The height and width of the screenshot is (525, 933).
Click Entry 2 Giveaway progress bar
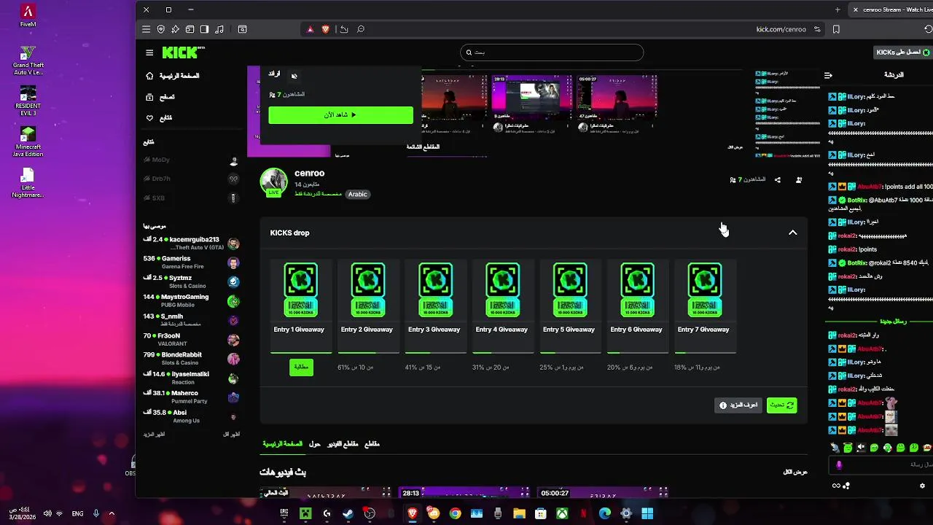(368, 352)
